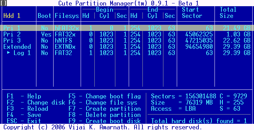Click the Start Sector column header
Image resolution: width=254 pixels, height=130 pixels.
tap(192, 13)
